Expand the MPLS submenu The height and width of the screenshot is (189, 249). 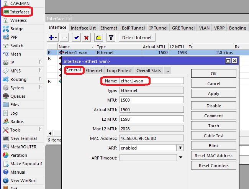pos(40,71)
